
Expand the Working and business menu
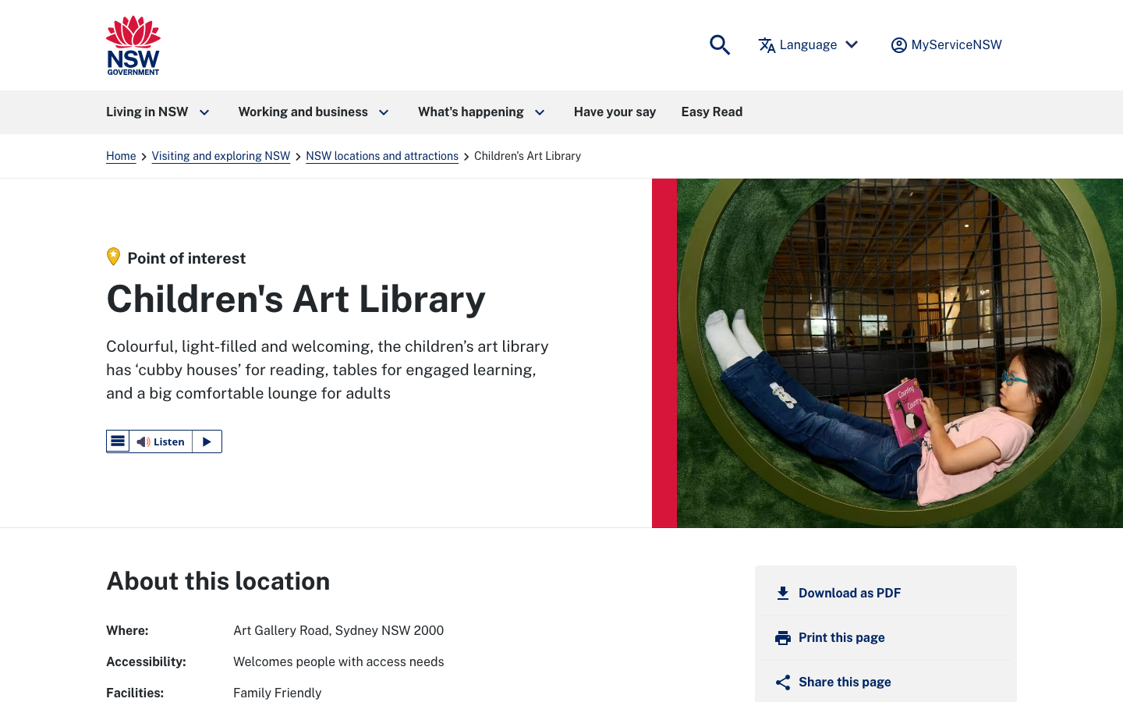[314, 112]
